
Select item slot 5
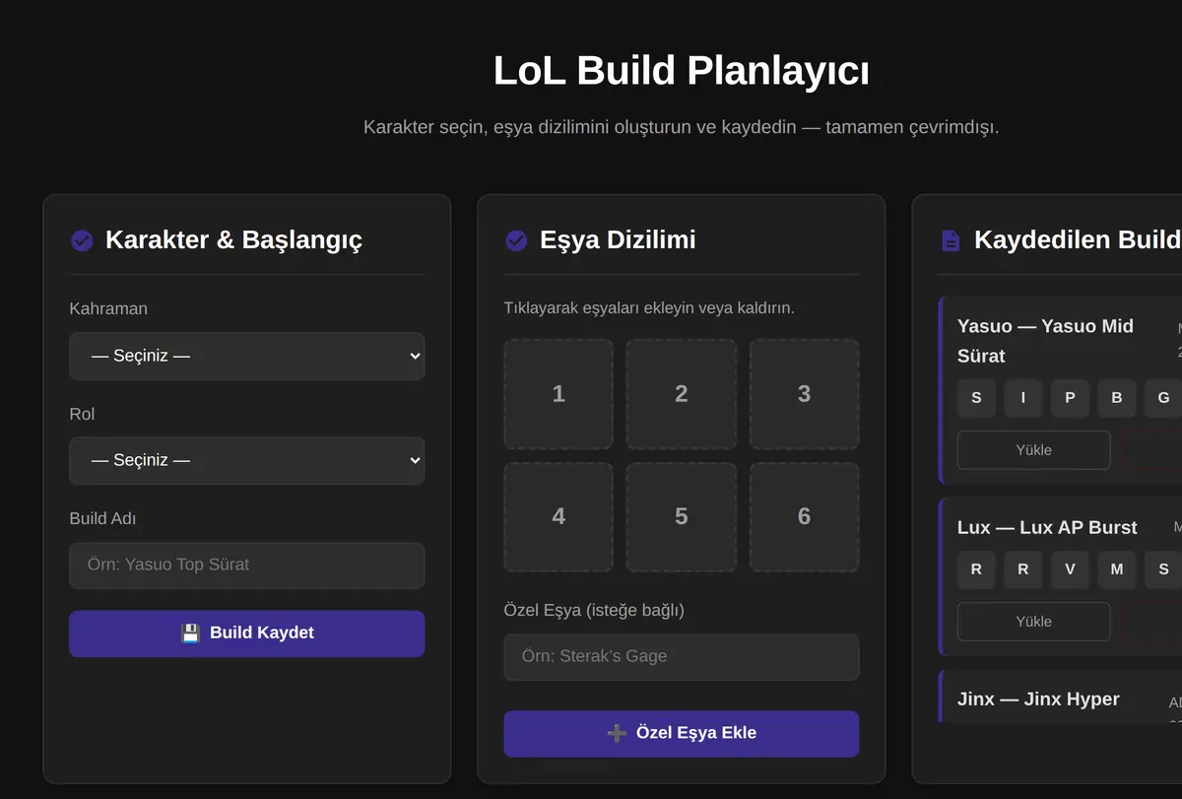tap(682, 517)
